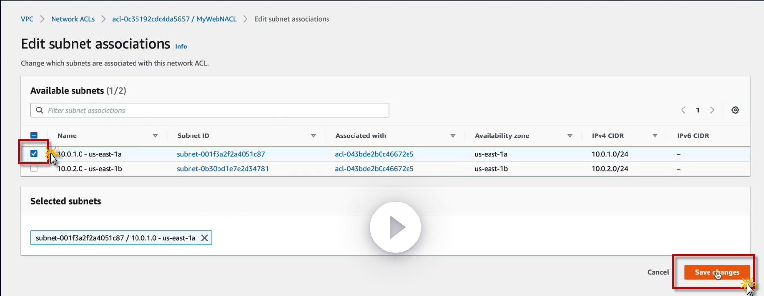Sort by IPv4 CIDR column arrow

click(655, 135)
